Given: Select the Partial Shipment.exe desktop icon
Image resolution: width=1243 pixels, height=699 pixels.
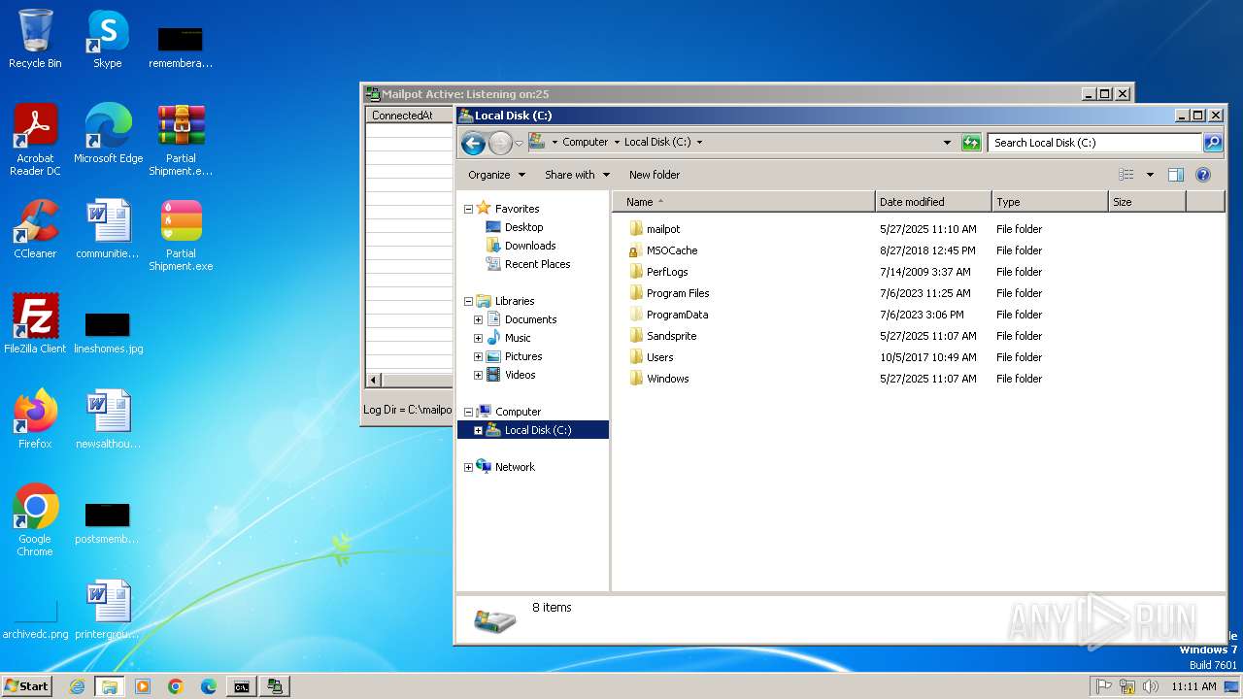Looking at the screenshot, I should (181, 235).
